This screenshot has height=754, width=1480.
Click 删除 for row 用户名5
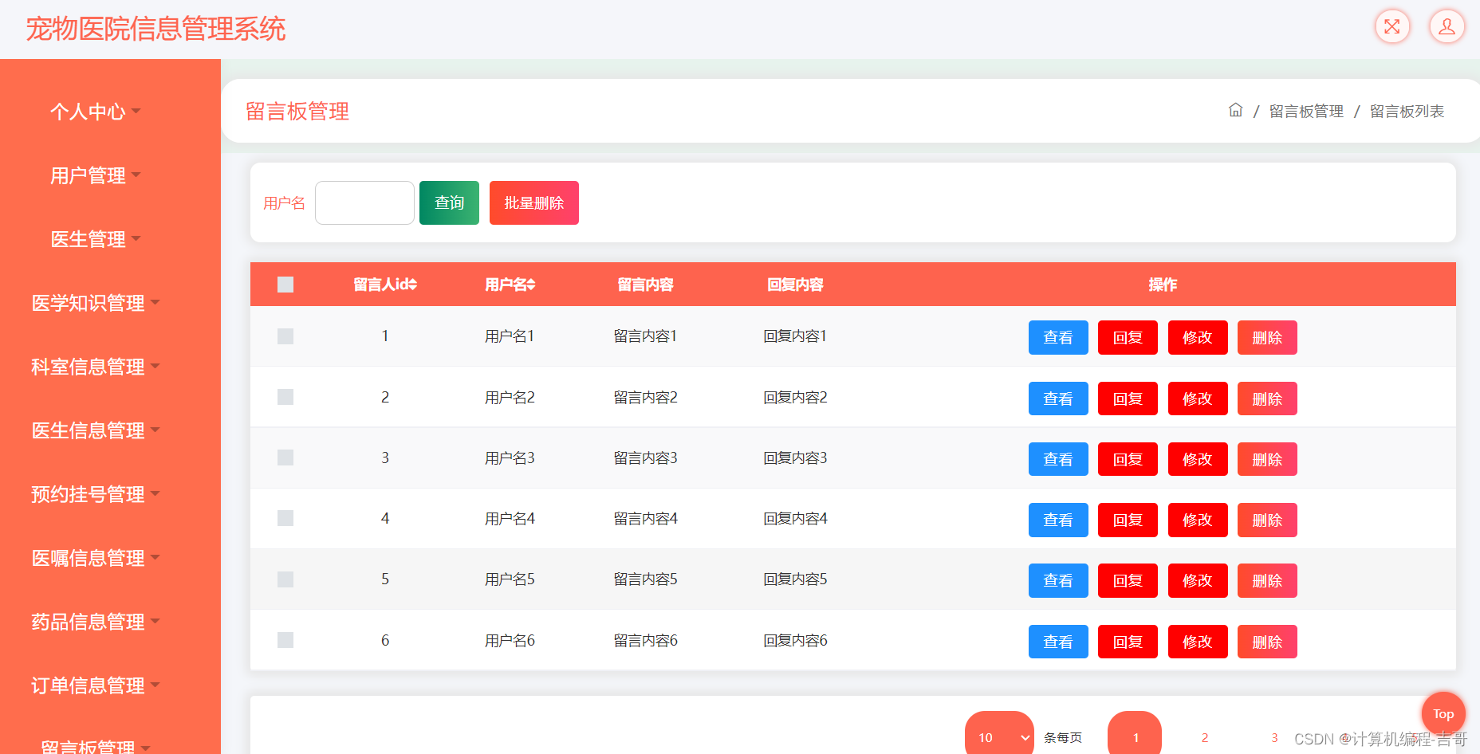1267,580
